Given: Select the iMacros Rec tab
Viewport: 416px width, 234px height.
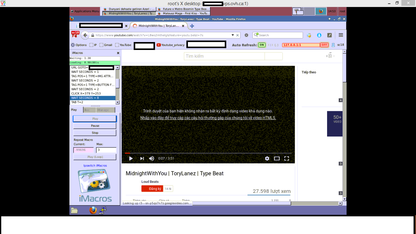Looking at the screenshot, I should (x=90, y=110).
